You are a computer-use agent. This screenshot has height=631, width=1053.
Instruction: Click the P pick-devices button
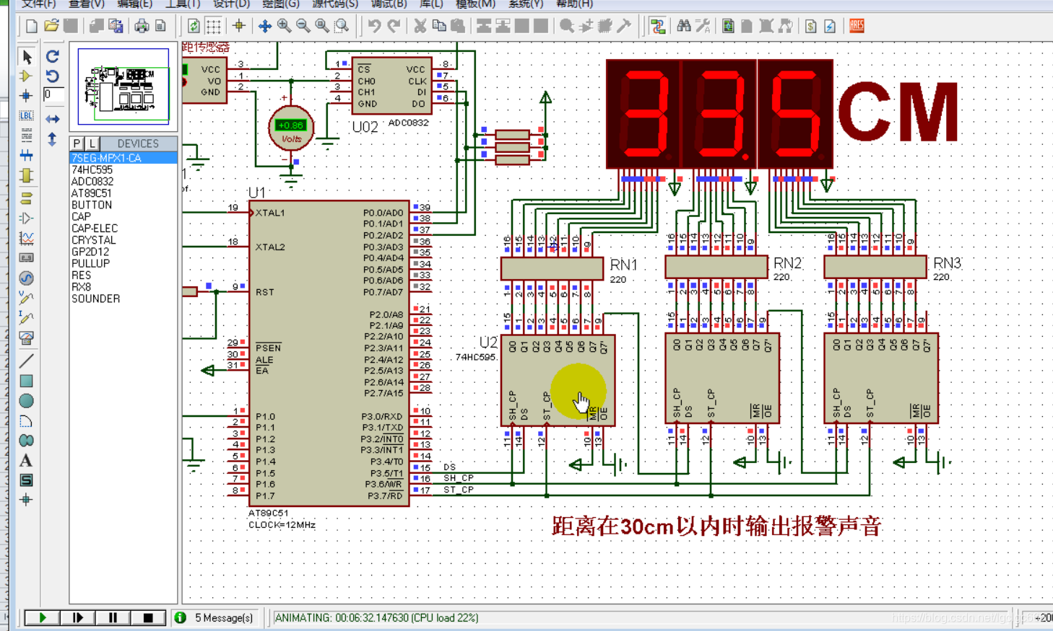pyautogui.click(x=76, y=143)
